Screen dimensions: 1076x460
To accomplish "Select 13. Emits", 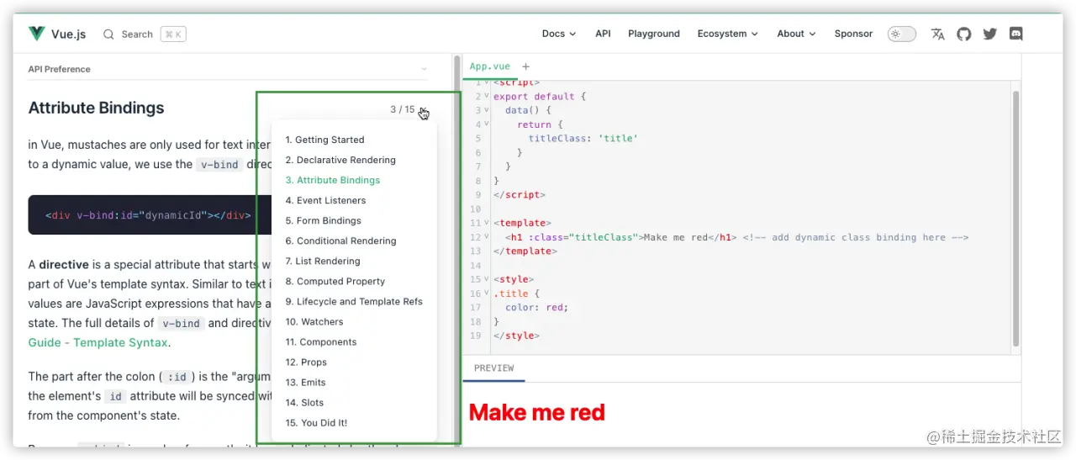I will point(305,382).
